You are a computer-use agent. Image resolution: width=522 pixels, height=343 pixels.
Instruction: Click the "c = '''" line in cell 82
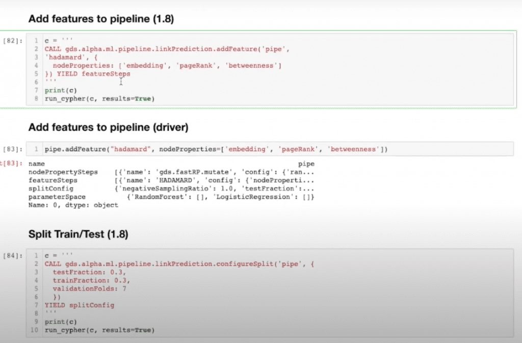[59, 41]
